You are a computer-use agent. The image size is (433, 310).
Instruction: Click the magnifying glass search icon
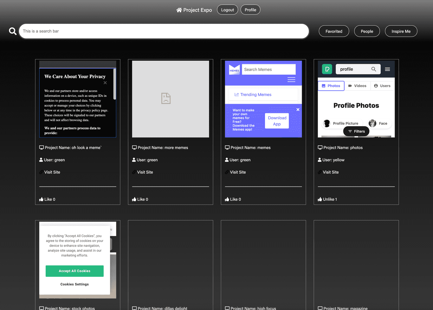click(13, 31)
